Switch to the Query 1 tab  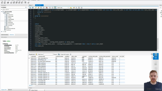pos(31,5)
